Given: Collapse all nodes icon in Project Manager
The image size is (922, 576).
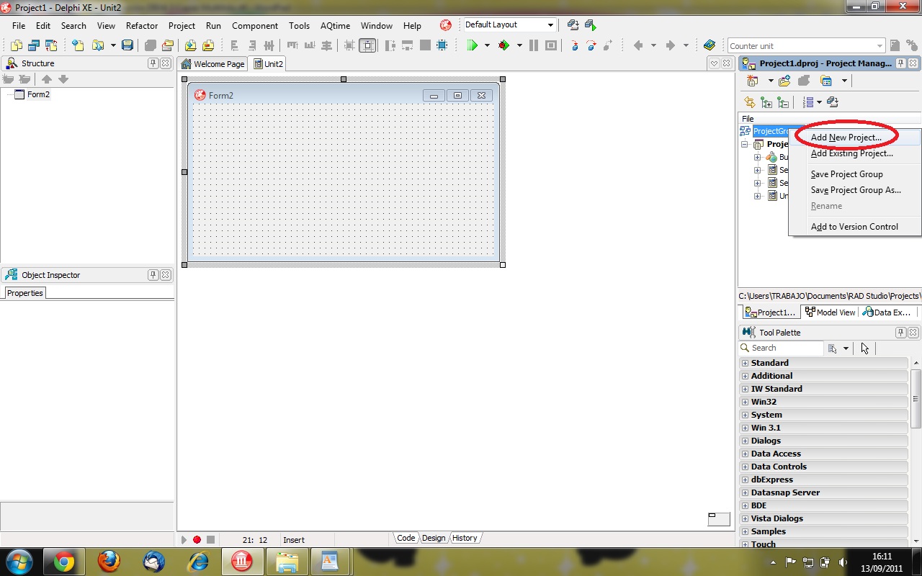Looking at the screenshot, I should (x=784, y=102).
